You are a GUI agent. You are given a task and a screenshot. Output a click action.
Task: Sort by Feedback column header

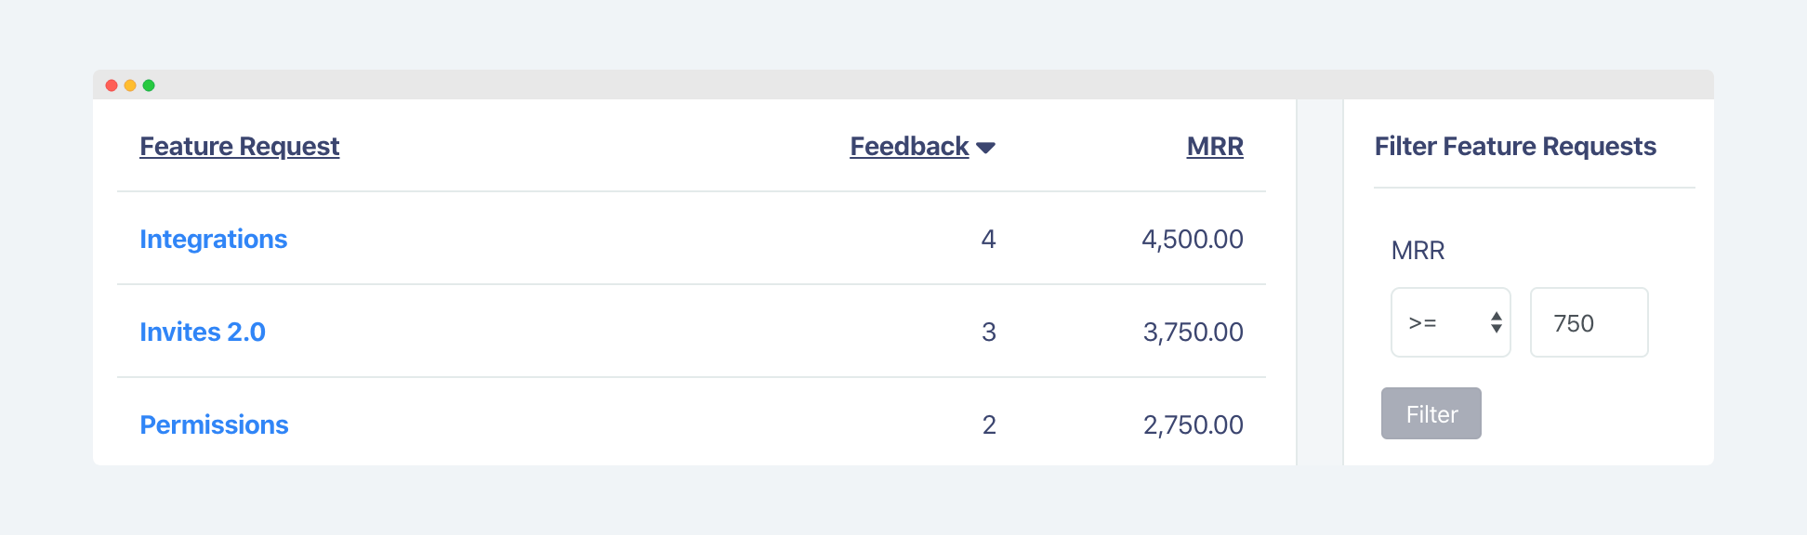[x=909, y=147]
